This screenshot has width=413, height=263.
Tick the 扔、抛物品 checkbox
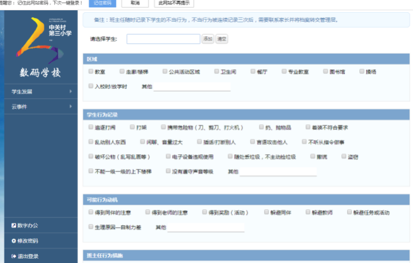pos(261,127)
